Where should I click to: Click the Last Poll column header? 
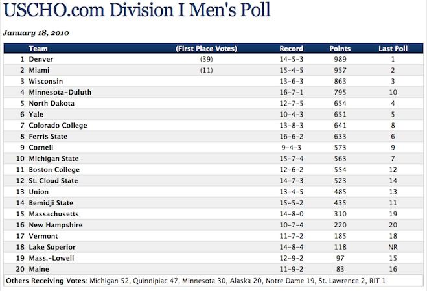click(393, 49)
